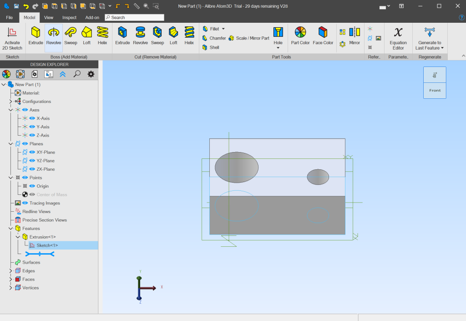This screenshot has height=321, width=466.
Task: Click the Chamfer button
Action: point(214,38)
